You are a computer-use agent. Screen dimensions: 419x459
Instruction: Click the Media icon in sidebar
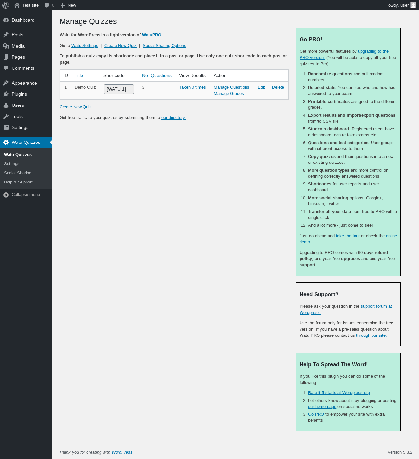click(x=6, y=46)
